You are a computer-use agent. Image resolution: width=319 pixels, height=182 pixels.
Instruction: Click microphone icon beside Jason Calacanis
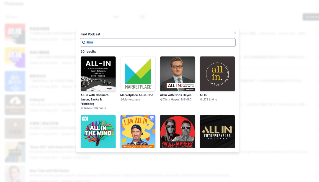[82, 108]
